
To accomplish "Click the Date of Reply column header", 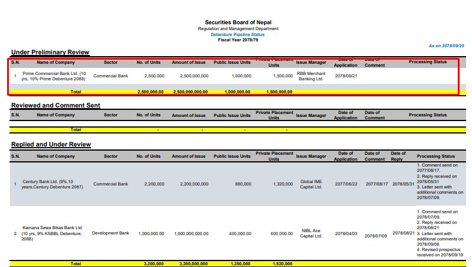I will 398,156.
